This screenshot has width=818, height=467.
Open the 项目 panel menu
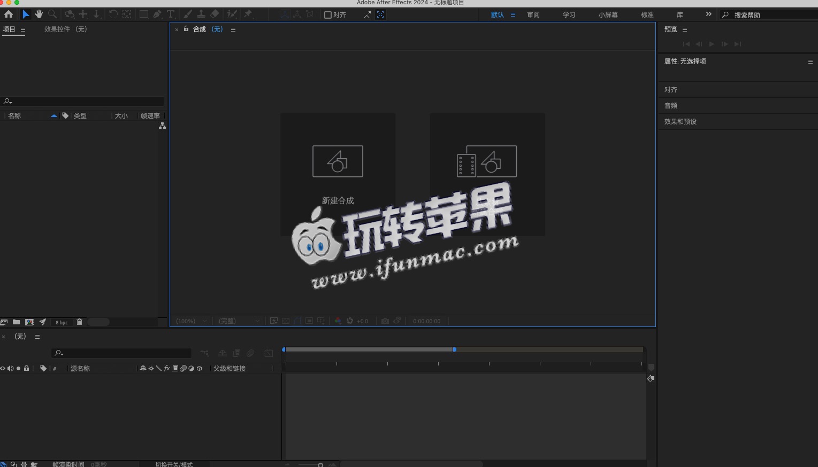(x=22, y=29)
